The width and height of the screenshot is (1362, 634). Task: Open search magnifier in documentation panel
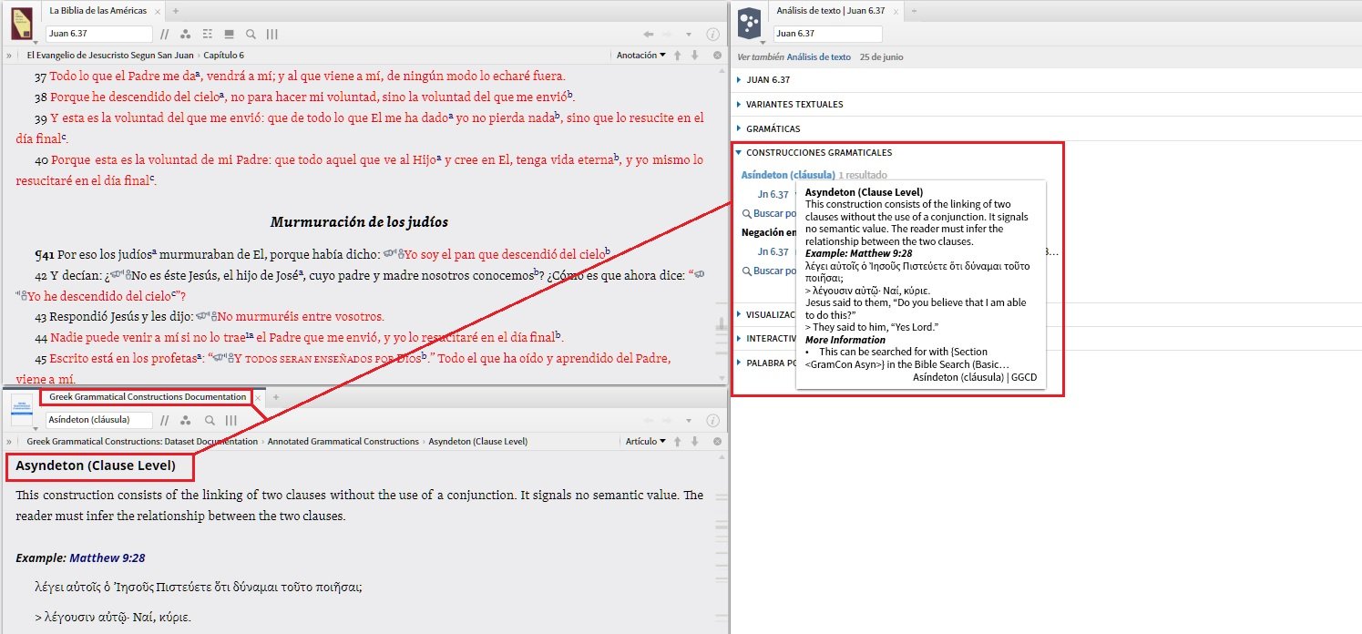(210, 420)
